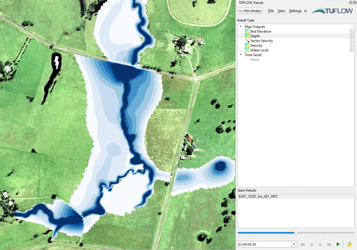Image resolution: width=357 pixels, height=250 pixels.
Task: Collapse the Time Series tree group
Action: pyautogui.click(x=241, y=55)
